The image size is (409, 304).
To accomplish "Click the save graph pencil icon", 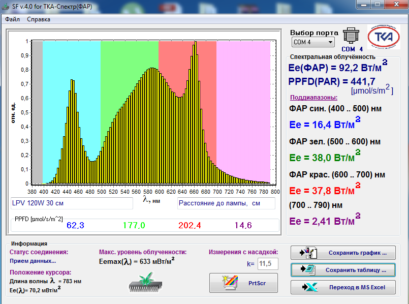I will point(308,253).
